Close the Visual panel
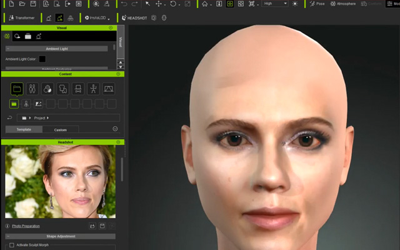 click(111, 27)
